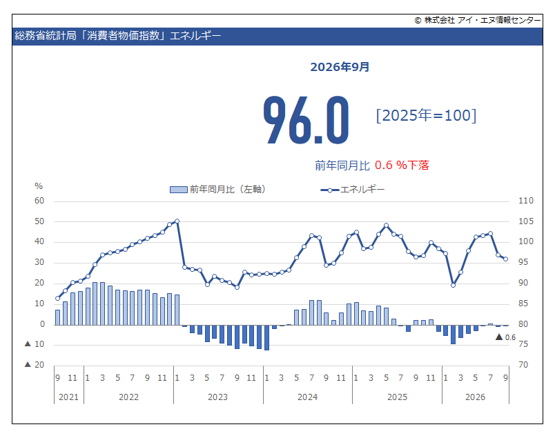
Task: Click right axis value 100
Action: pos(526,241)
